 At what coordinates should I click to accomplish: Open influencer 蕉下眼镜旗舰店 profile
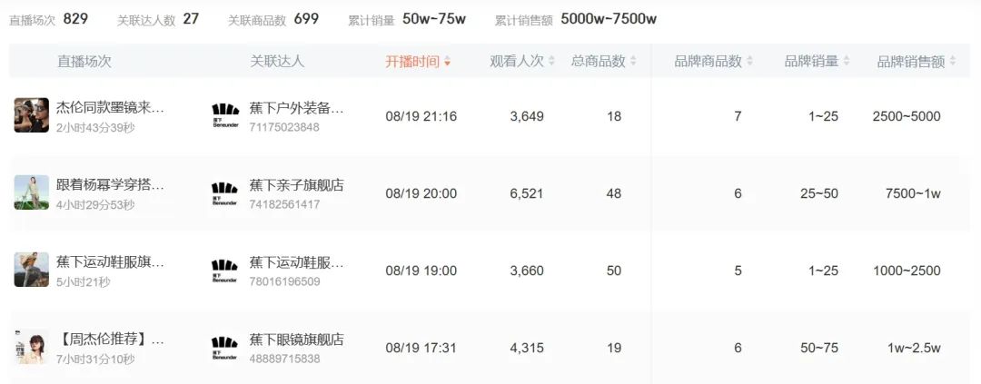click(x=296, y=340)
